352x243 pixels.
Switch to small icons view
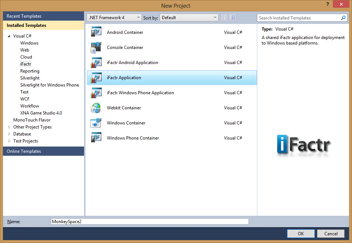tap(224, 17)
